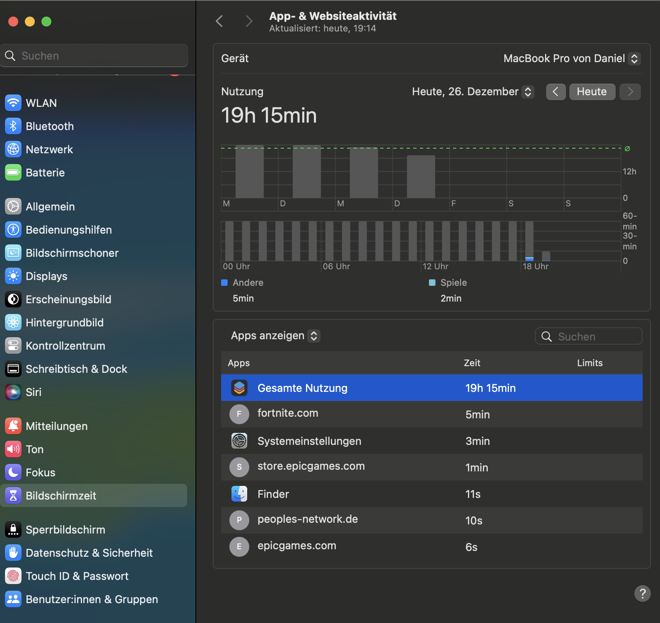Viewport: 660px width, 623px height.
Task: Click the blue 'Andere' legend swatch
Action: (x=225, y=283)
